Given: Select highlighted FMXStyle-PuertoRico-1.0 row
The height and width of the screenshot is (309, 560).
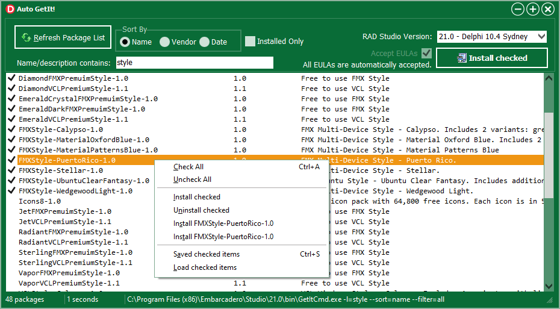Looking at the screenshot, I should point(275,160).
